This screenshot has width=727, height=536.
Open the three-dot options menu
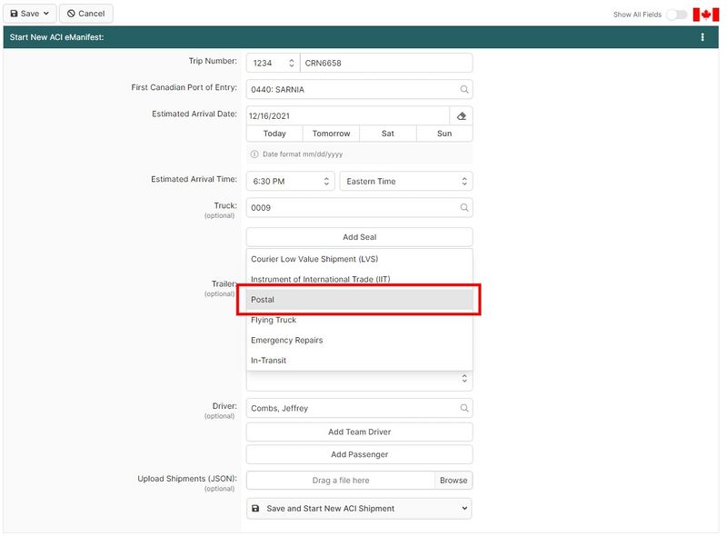pyautogui.click(x=702, y=37)
